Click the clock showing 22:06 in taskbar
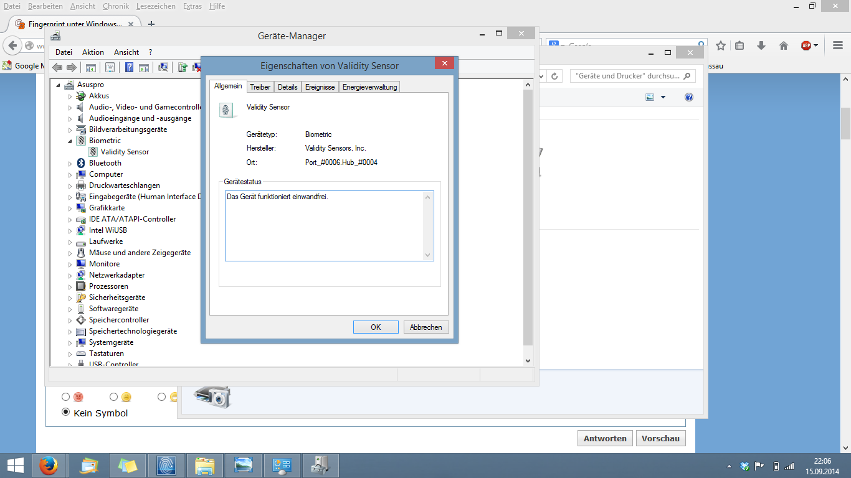851x478 pixels. click(822, 461)
